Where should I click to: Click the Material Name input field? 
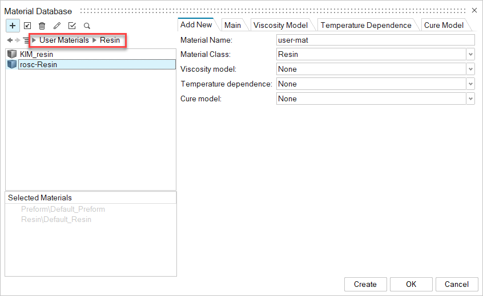coord(375,40)
